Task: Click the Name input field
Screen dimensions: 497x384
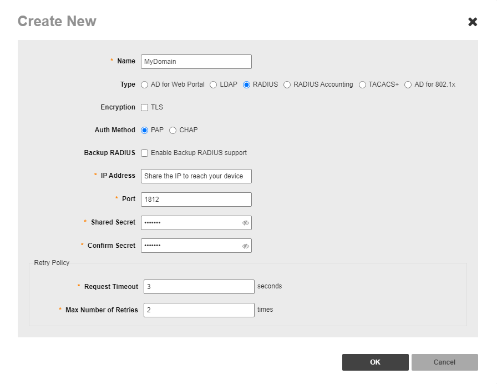Action: (x=196, y=62)
